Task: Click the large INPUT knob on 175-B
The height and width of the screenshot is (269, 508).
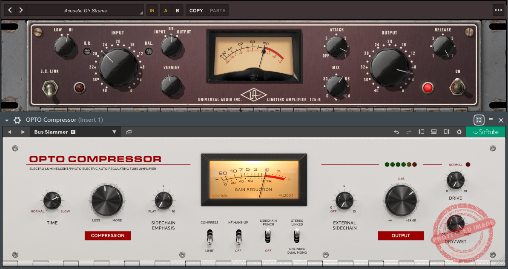Action: 118,67
